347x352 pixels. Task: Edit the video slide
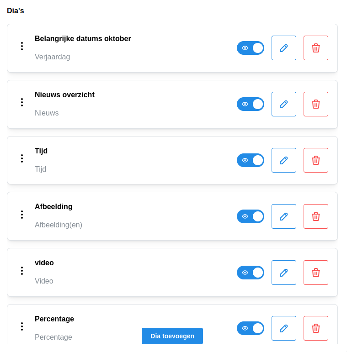284,273
